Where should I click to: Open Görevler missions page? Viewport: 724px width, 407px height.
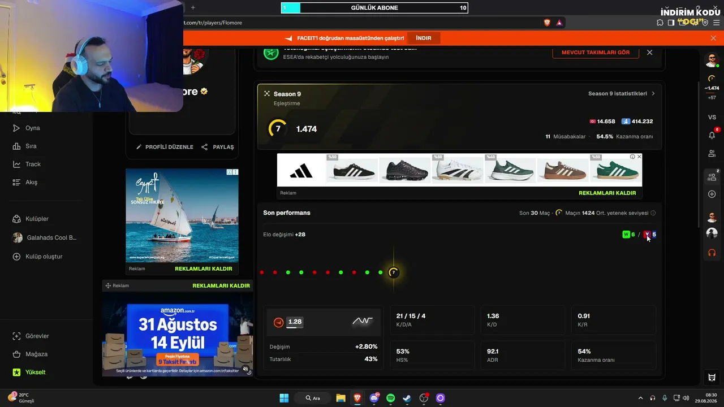pyautogui.click(x=31, y=336)
